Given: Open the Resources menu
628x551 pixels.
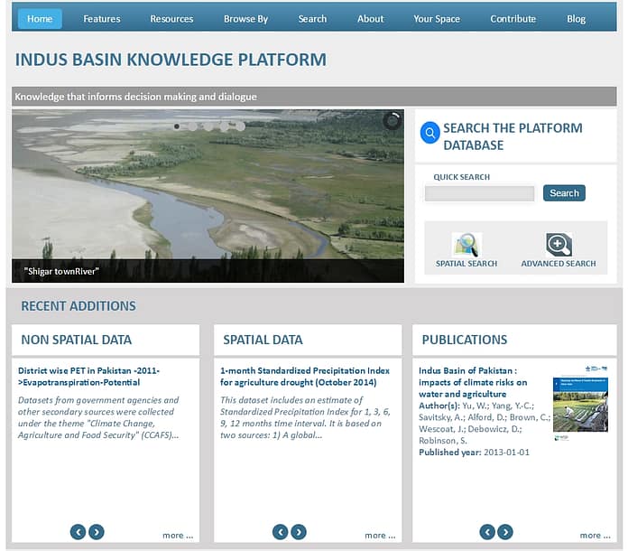Looking at the screenshot, I should pos(171,19).
